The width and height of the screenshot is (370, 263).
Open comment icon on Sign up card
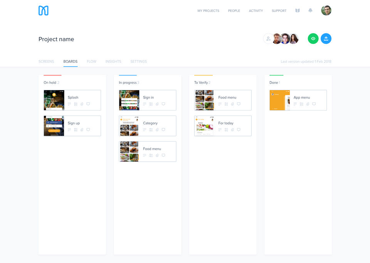(x=88, y=130)
